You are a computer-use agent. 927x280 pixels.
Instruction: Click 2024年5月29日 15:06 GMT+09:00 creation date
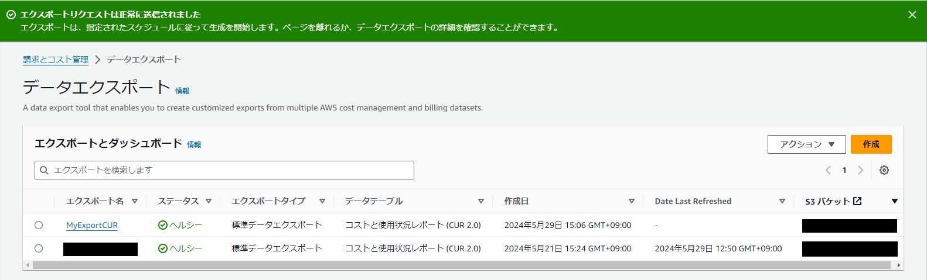(x=568, y=225)
